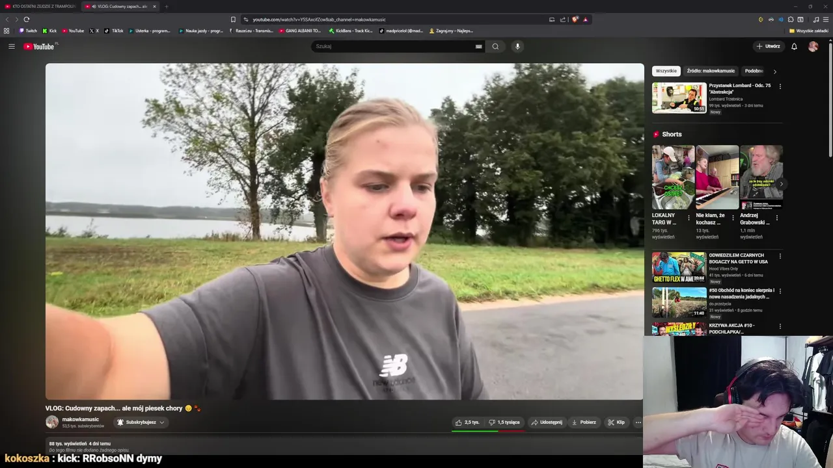Select the Wszystkie filter chip
The height and width of the screenshot is (468, 833).
tap(666, 71)
